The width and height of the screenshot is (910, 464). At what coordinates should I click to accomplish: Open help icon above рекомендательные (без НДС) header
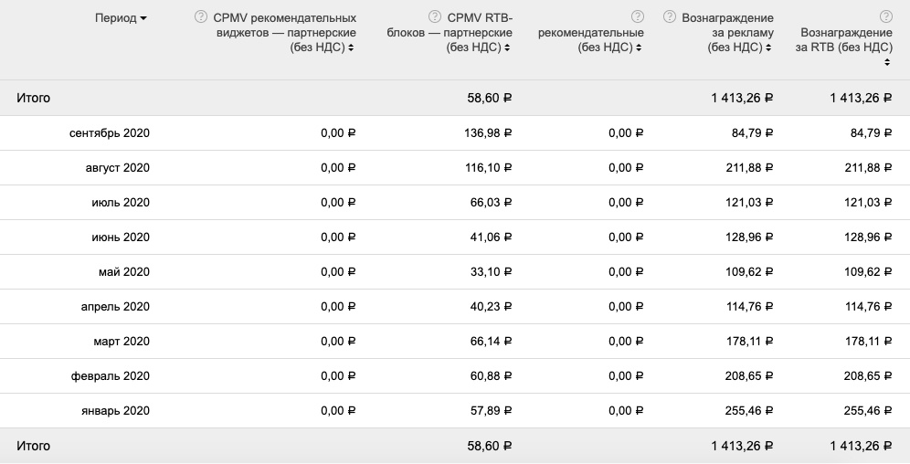tap(638, 17)
